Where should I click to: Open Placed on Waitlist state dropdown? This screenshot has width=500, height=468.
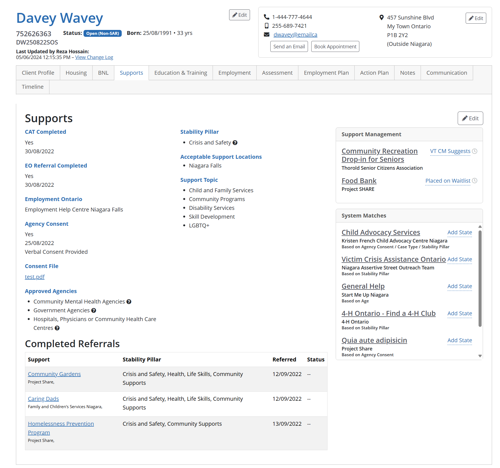click(x=448, y=181)
